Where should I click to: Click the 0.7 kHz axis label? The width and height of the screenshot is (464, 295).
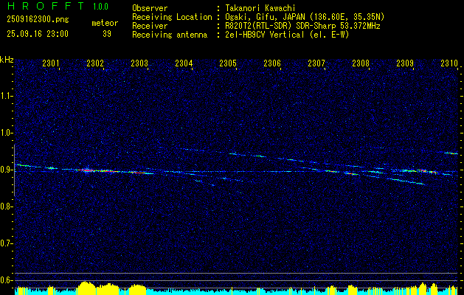(6, 243)
